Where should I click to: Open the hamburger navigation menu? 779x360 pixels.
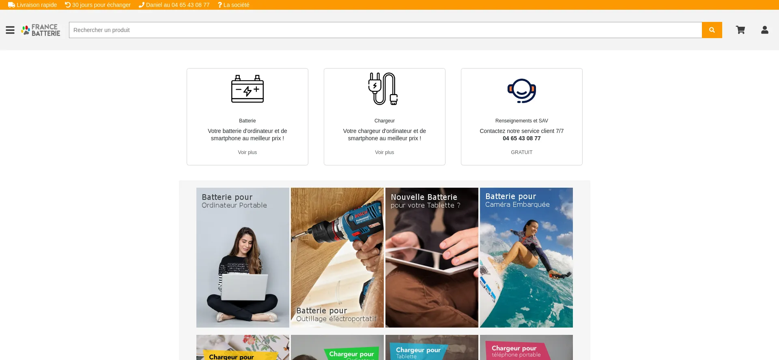click(10, 30)
